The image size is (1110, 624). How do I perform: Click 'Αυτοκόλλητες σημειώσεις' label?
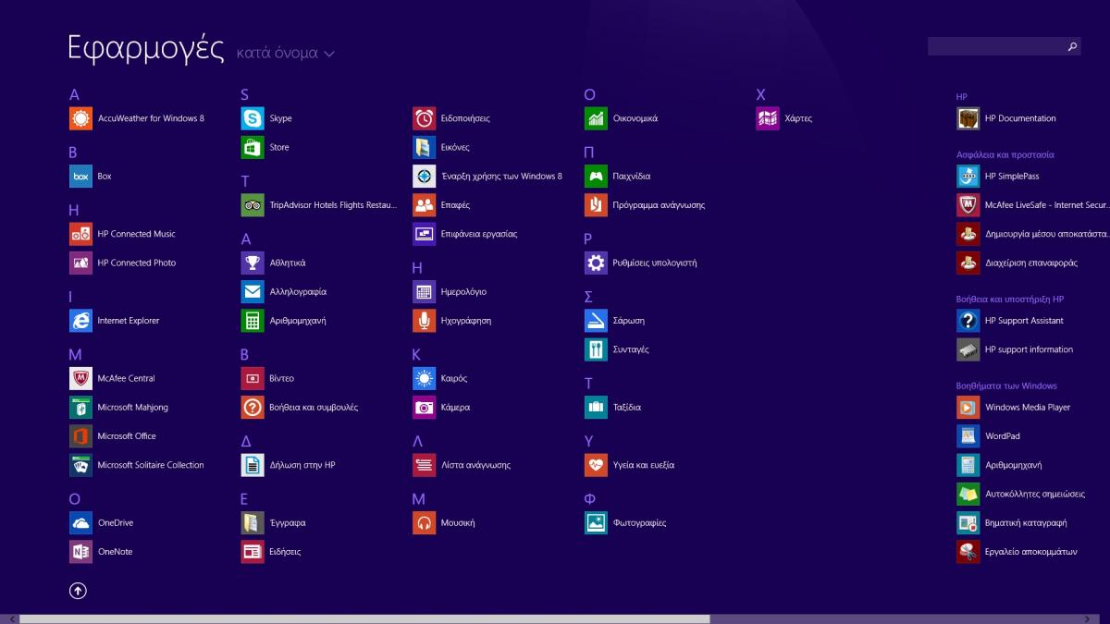point(1035,495)
